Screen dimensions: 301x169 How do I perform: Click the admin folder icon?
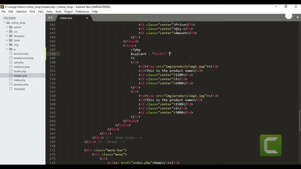11,27
